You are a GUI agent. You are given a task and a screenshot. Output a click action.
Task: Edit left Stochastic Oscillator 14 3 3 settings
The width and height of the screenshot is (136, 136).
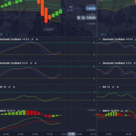32,39
